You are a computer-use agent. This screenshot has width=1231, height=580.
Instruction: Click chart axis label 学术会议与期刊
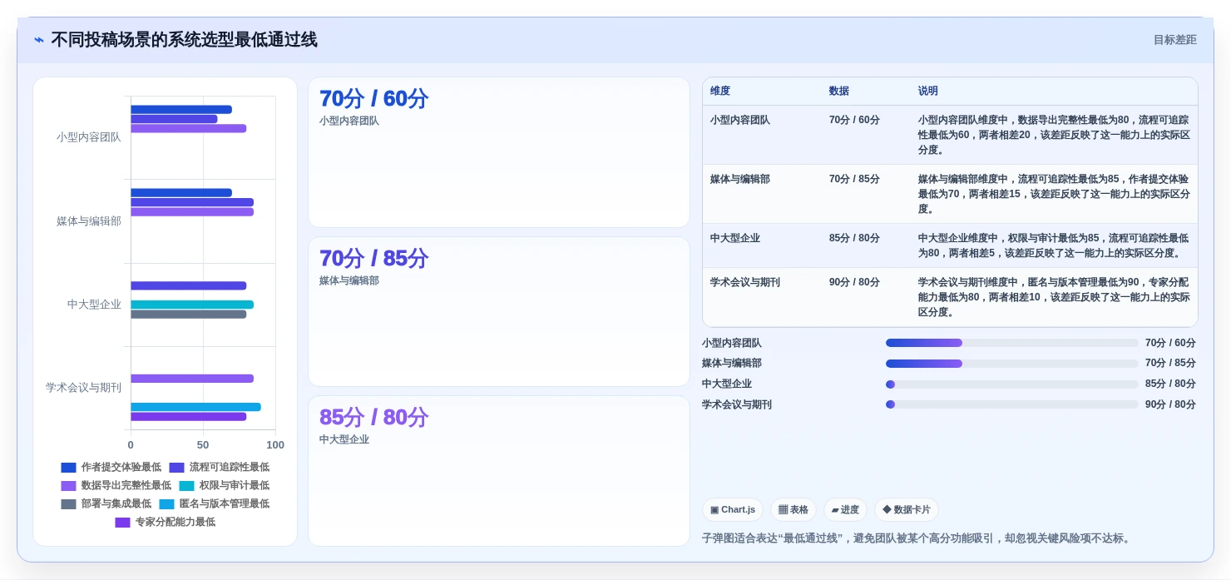[x=83, y=388]
